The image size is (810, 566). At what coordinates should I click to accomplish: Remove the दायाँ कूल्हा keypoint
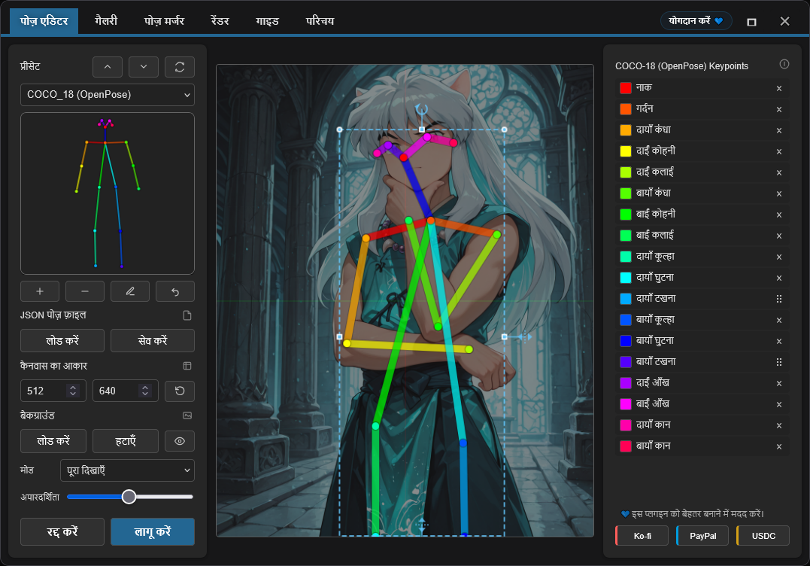coord(779,257)
